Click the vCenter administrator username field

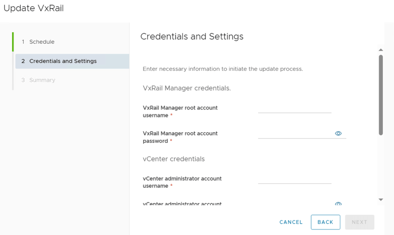[295, 179]
